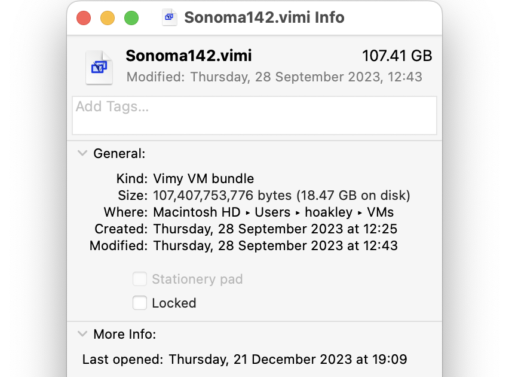Image resolution: width=509 pixels, height=377 pixels.
Task: Click the 107.41 GB size text
Action: click(397, 56)
